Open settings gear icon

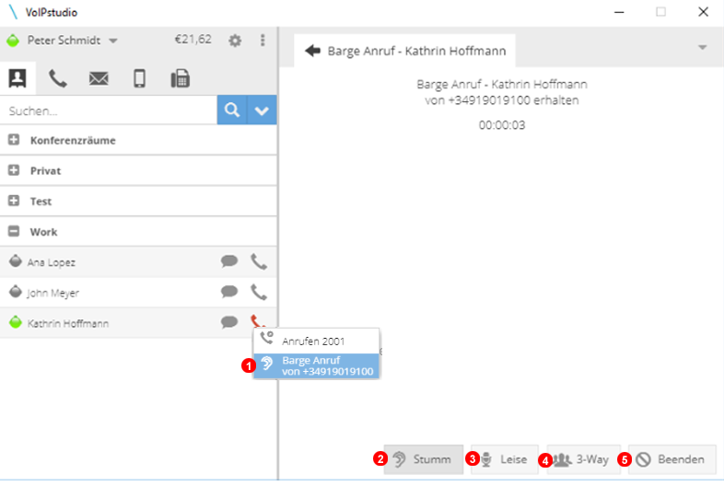tap(235, 40)
